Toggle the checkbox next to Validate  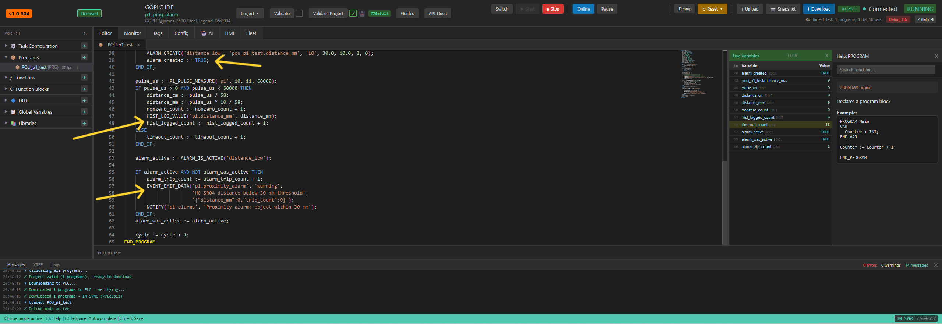299,14
